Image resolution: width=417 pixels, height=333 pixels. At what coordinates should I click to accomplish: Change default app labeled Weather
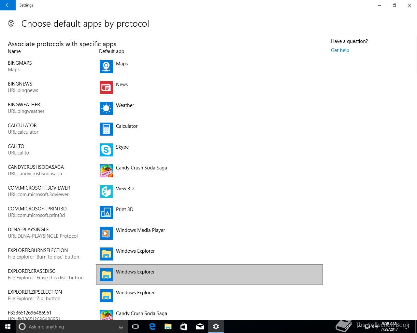209,108
